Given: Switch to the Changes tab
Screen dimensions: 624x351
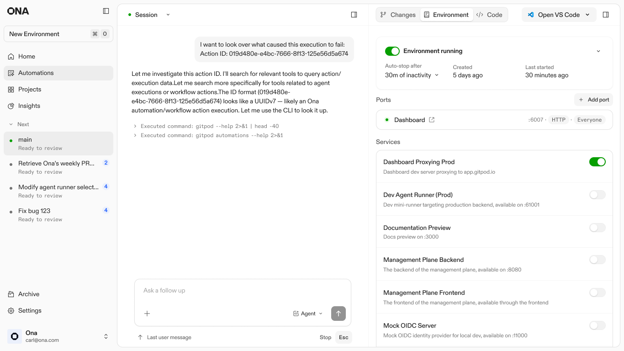Looking at the screenshot, I should tap(398, 15).
